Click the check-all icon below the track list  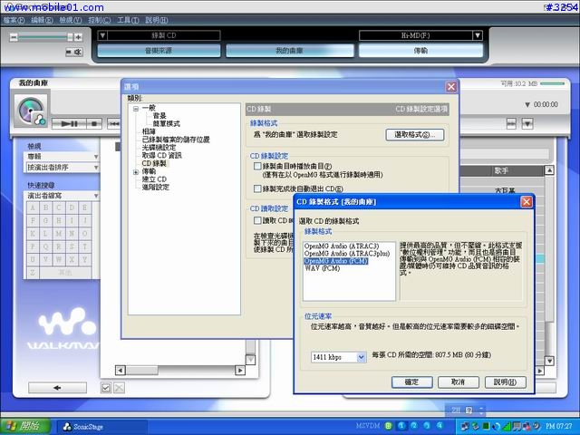coord(106,388)
